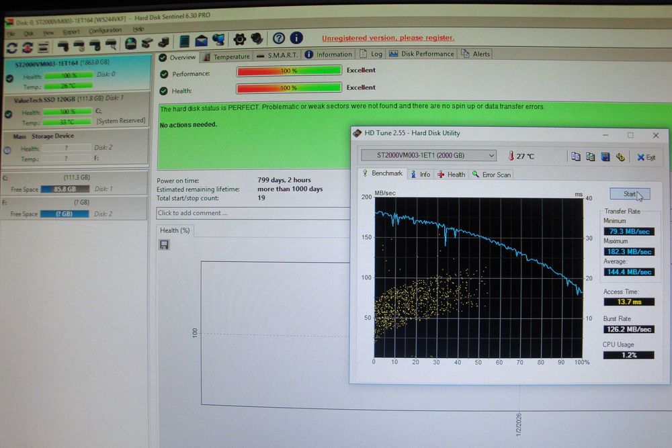
Task: Click the '144.4 MB/sec' average transfer value
Action: [629, 272]
